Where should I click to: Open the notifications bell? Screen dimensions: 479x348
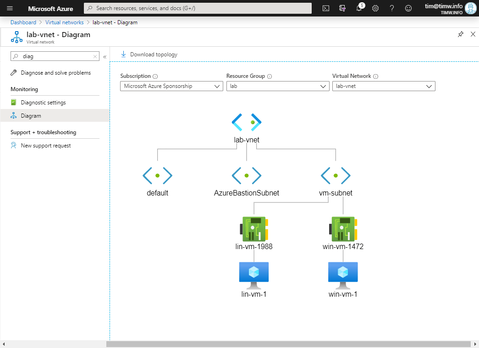(359, 8)
